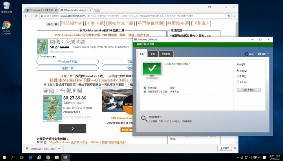
Task: Close the QTranslatePortable_6.5 tab
Action: tap(90, 10)
